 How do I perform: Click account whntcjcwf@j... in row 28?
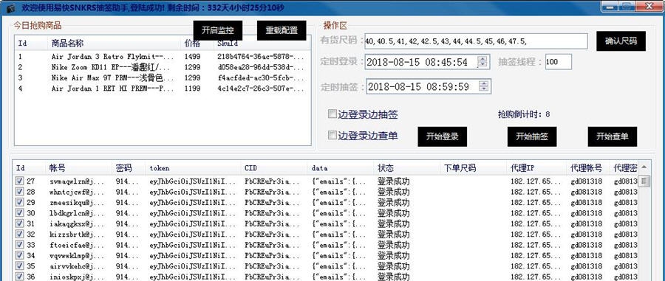76,192
